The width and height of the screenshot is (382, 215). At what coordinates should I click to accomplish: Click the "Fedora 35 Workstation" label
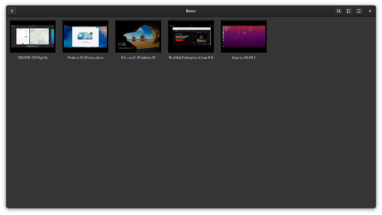pos(85,58)
